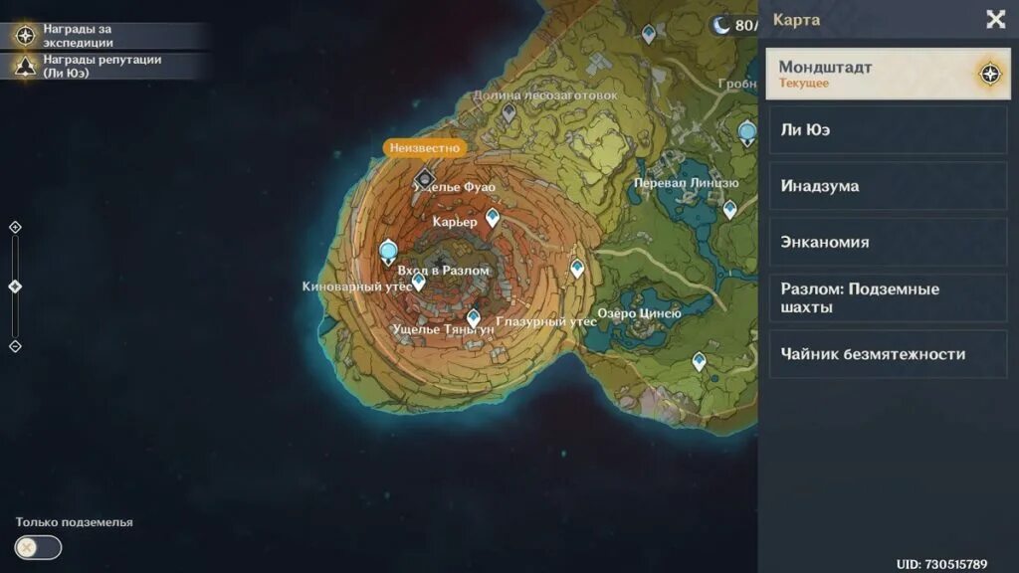
Task: Open expedition rewards (Награды за экспедиции) icon
Action: (25, 35)
